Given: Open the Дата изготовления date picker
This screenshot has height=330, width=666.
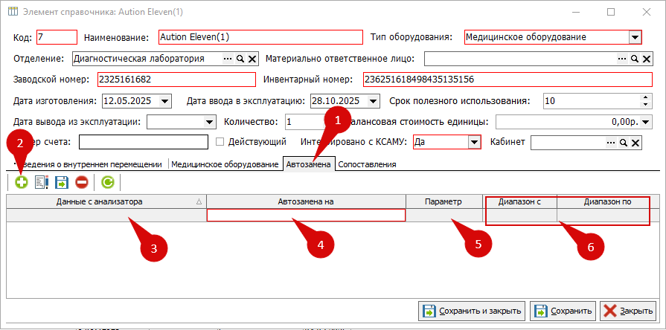Looking at the screenshot, I should pyautogui.click(x=164, y=100).
